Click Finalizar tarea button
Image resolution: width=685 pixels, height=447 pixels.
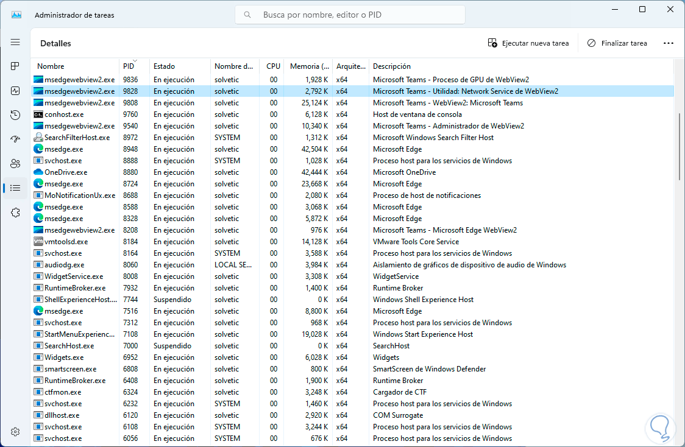[x=617, y=43]
